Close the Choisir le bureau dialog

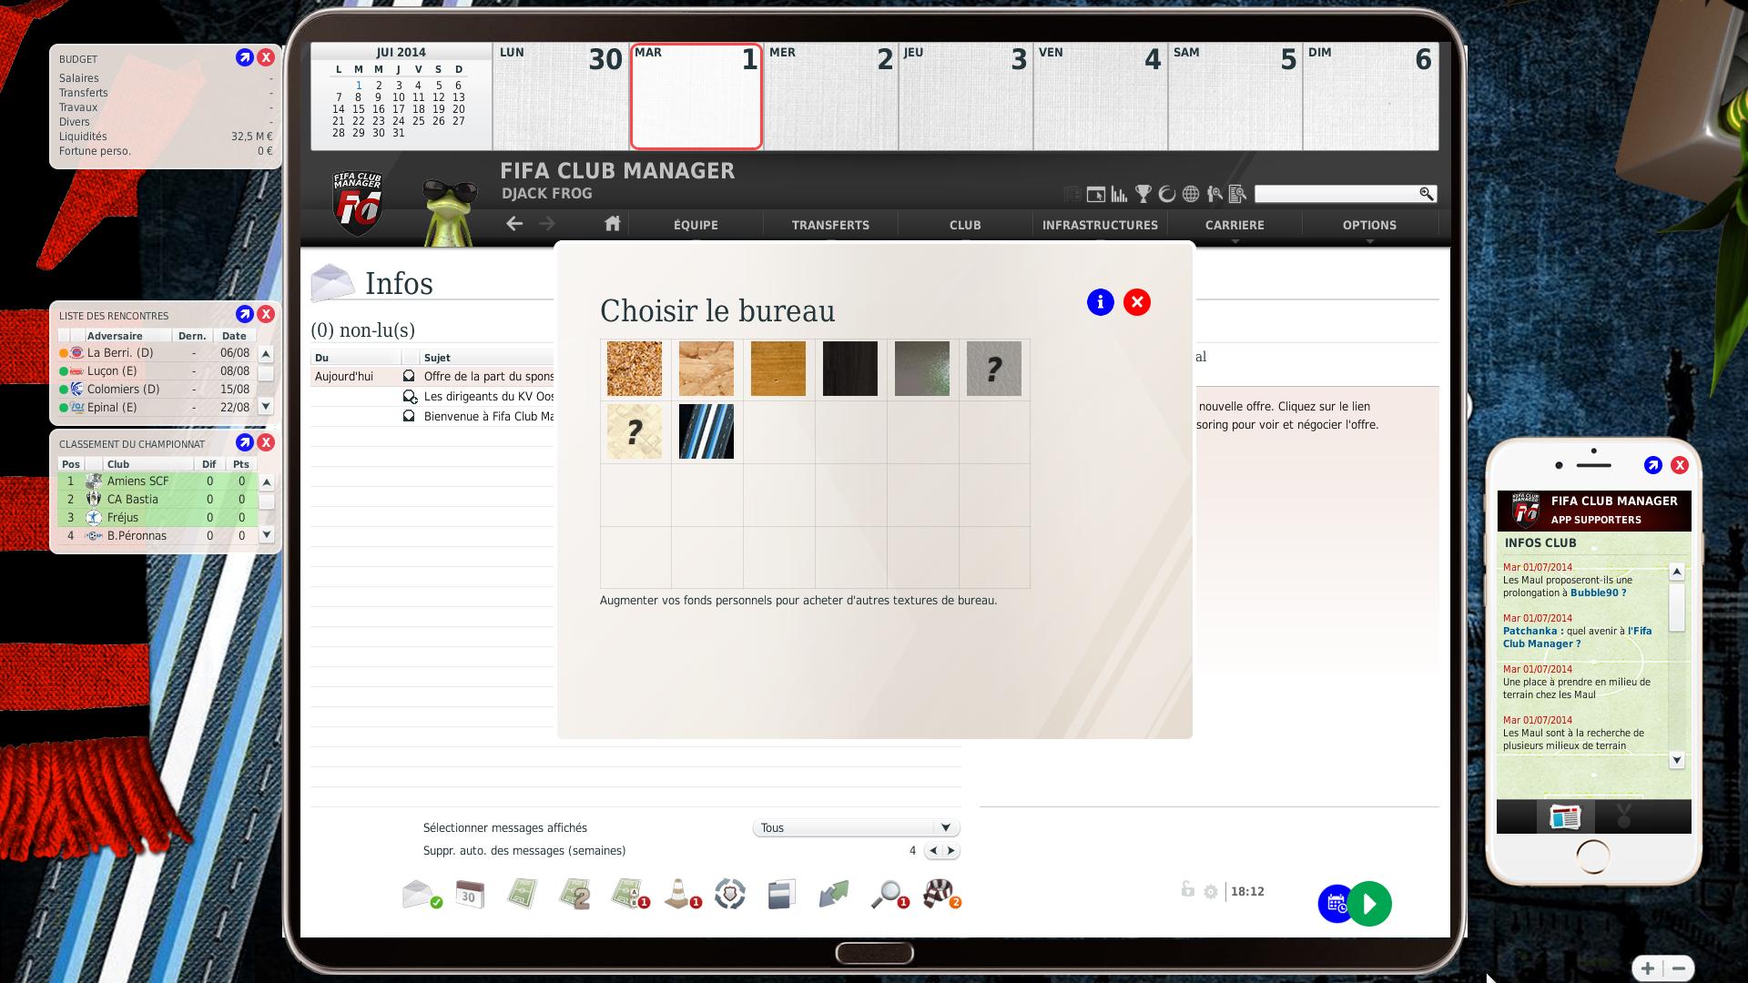click(1137, 302)
